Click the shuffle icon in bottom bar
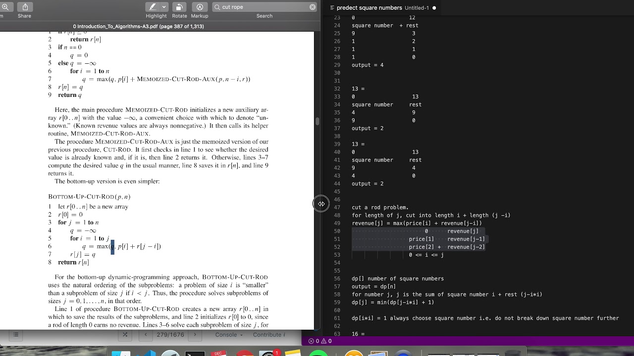Image resolution: width=634 pixels, height=356 pixels. click(125, 335)
